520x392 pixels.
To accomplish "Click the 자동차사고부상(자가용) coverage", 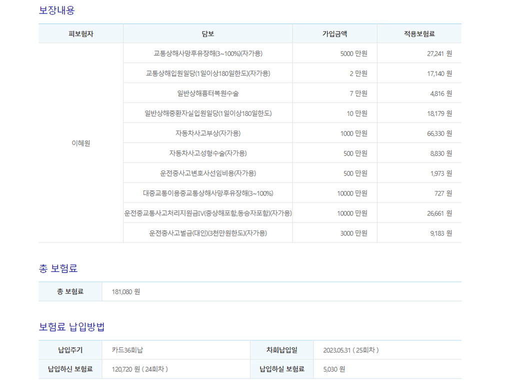I will pyautogui.click(x=207, y=133).
